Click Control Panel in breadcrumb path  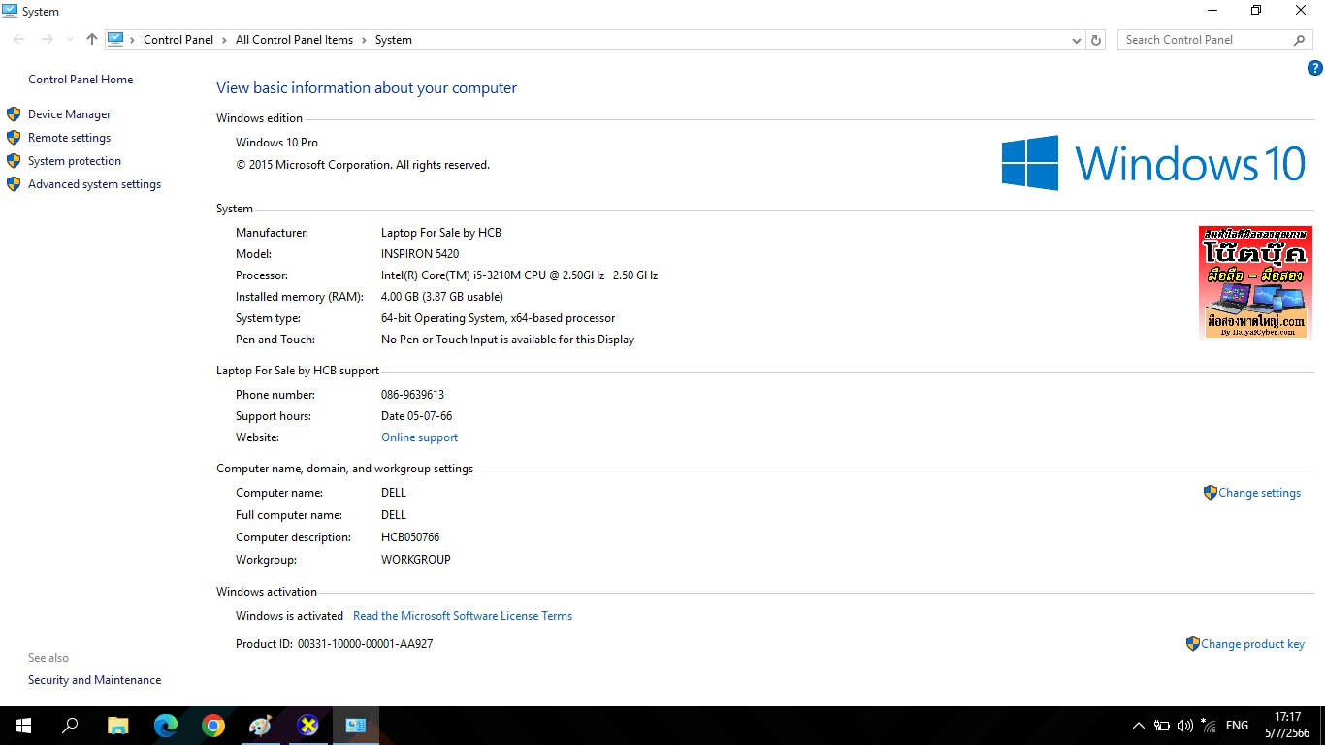coord(178,40)
